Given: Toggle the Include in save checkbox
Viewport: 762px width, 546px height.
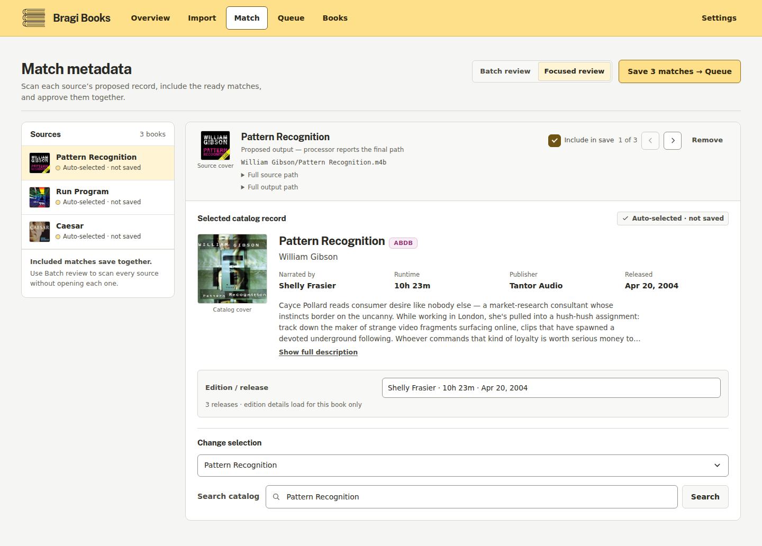Looking at the screenshot, I should point(555,140).
